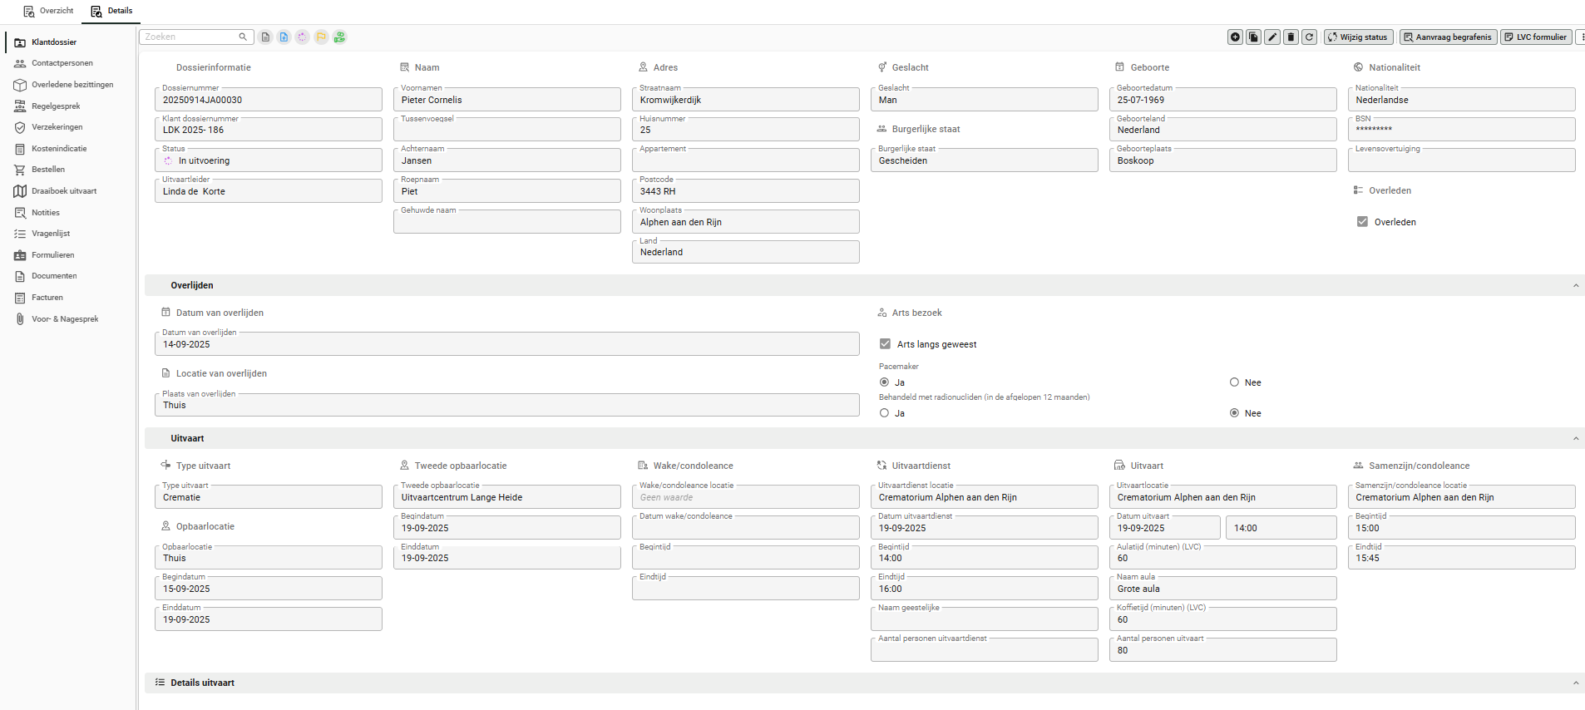Image resolution: width=1585 pixels, height=710 pixels.
Task: Uncheck the Overleden checkbox
Action: point(1362,222)
